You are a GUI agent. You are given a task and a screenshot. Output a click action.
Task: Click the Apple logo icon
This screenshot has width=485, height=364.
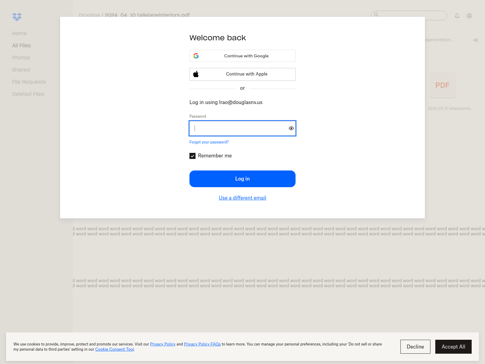196,74
